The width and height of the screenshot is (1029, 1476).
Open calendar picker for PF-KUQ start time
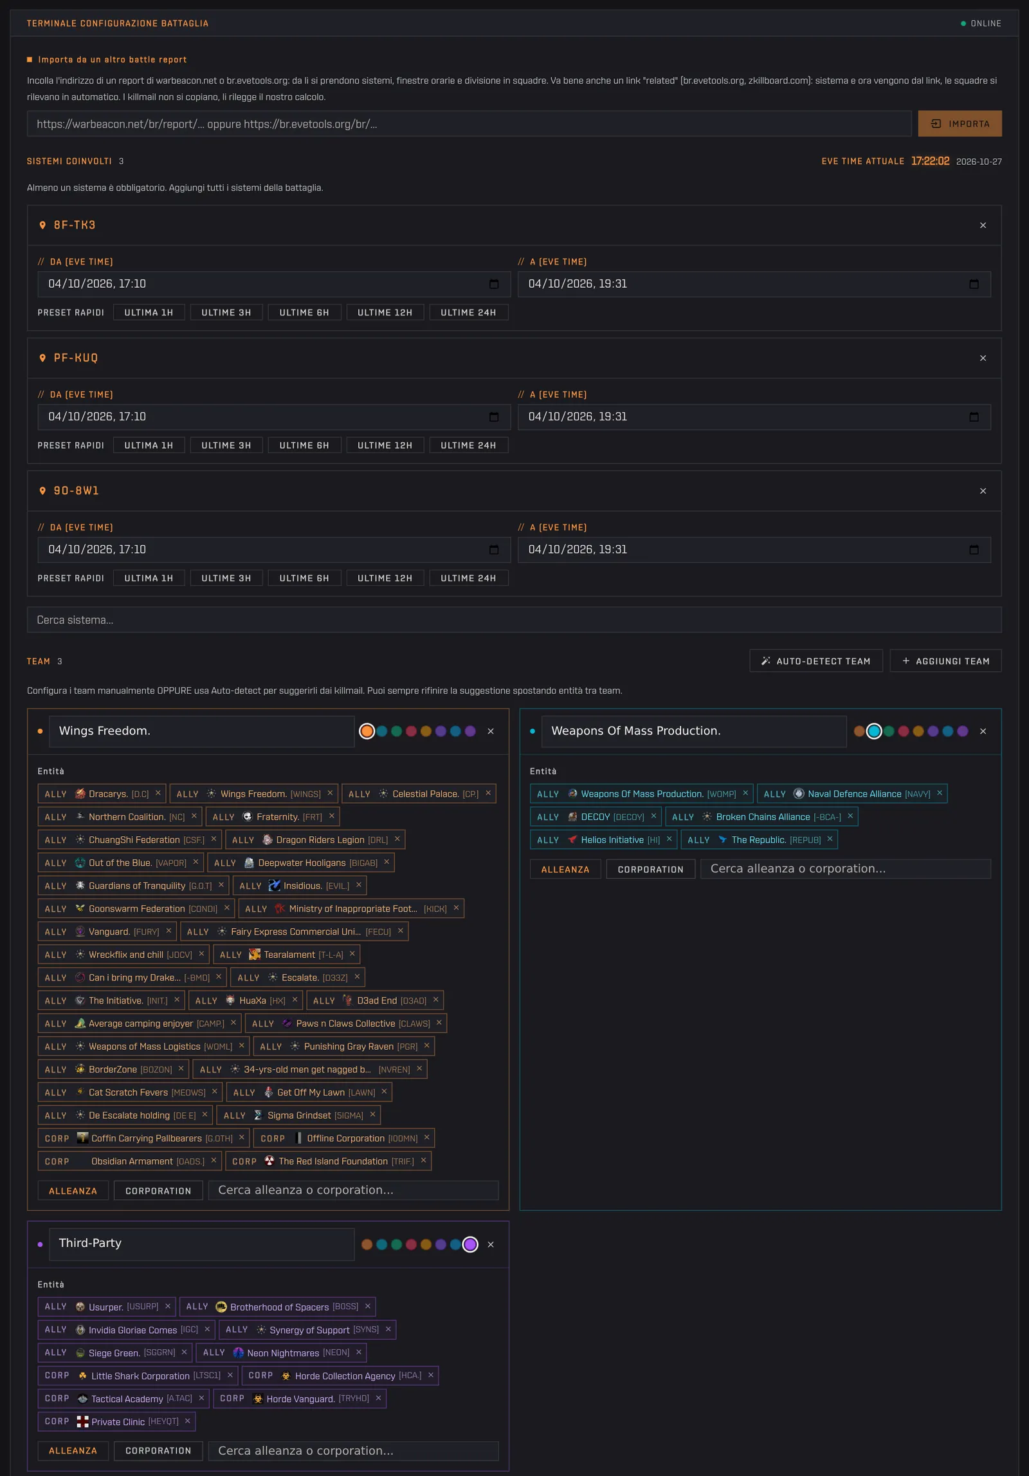pos(494,417)
